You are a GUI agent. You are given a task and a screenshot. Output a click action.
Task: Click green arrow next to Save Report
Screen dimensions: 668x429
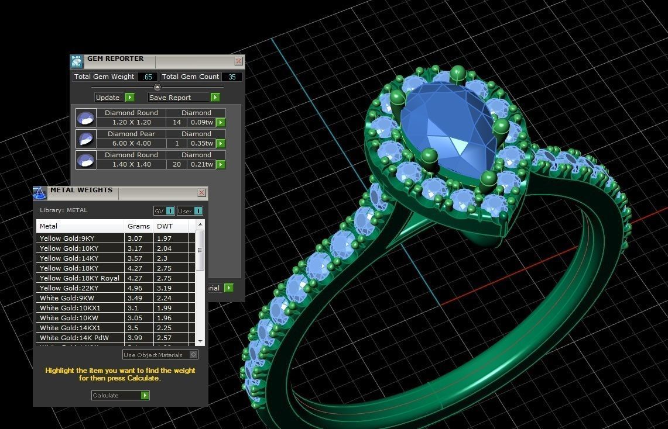(x=215, y=98)
